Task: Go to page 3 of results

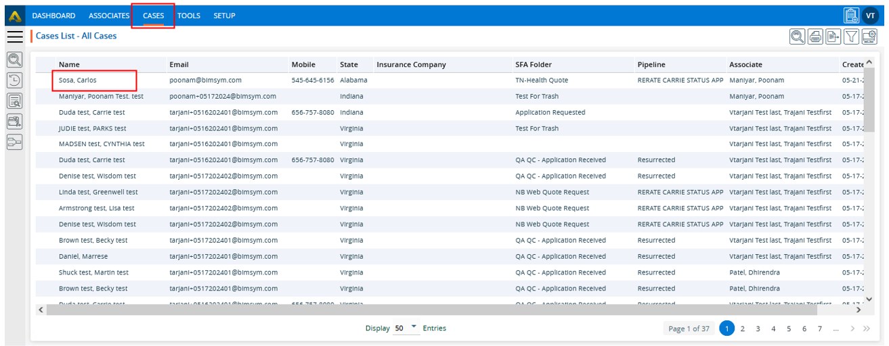Action: click(x=758, y=329)
